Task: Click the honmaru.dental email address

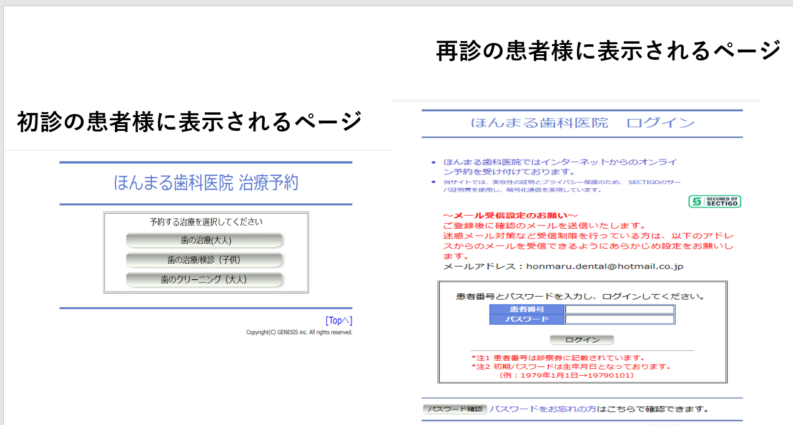Action: click(604, 266)
